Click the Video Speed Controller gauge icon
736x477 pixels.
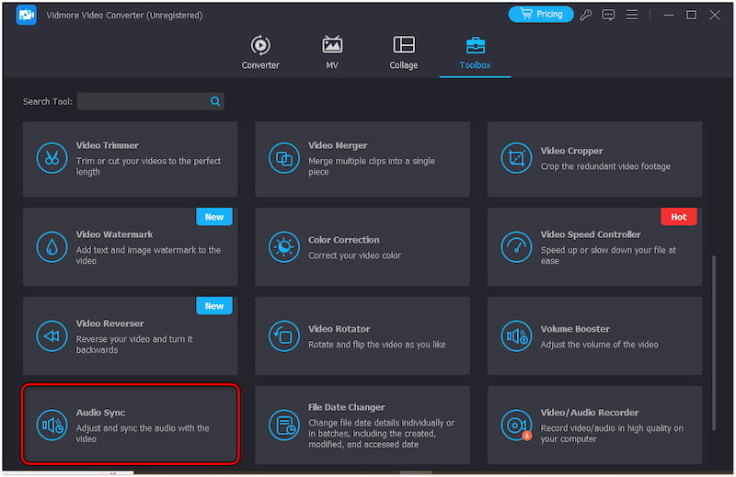tap(516, 246)
